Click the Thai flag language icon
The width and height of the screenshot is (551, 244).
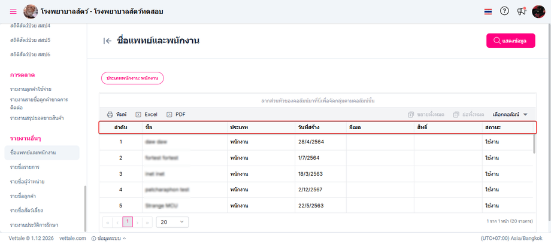pos(488,11)
